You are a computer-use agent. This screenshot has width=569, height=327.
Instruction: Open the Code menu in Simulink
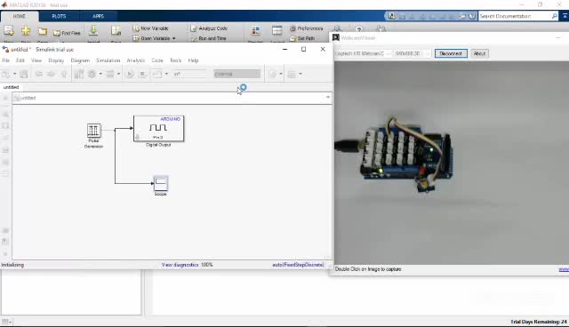click(x=157, y=60)
